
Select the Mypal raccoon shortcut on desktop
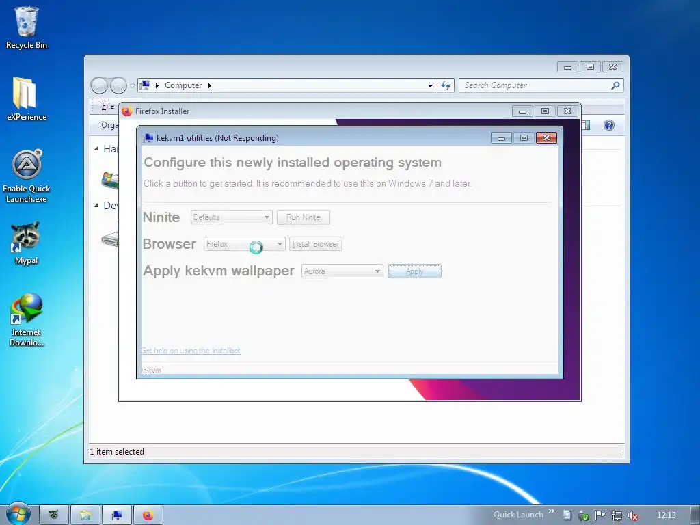[x=27, y=243]
